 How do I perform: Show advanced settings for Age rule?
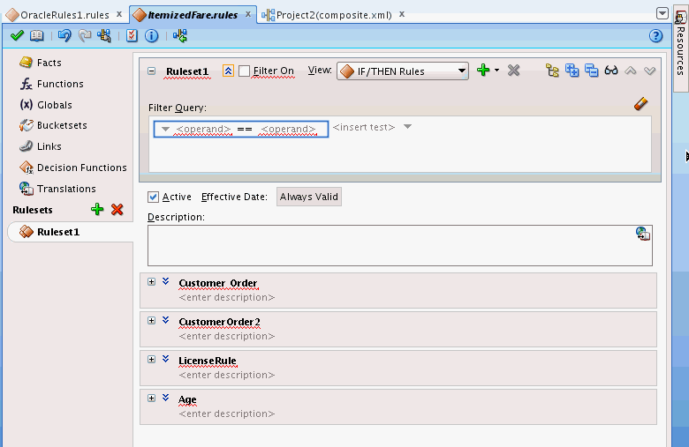click(166, 398)
